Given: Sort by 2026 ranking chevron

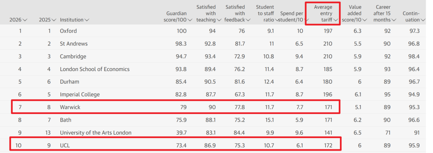Looking at the screenshot, I should (25, 20).
